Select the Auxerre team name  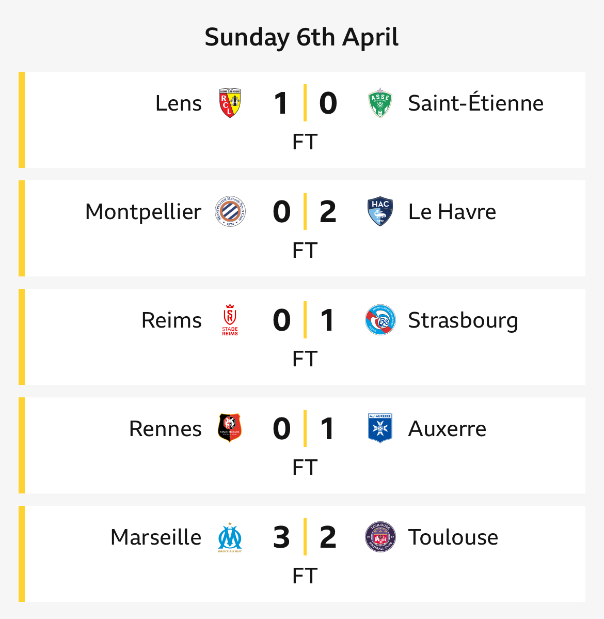(x=447, y=429)
